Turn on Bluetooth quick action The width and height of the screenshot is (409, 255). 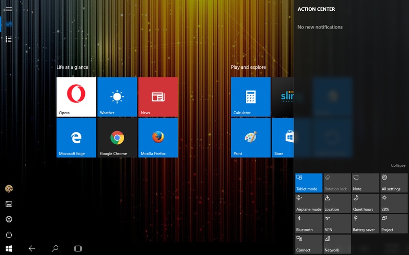[309, 224]
